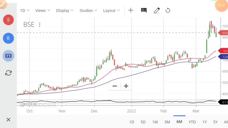Image resolution: width=228 pixels, height=128 pixels.
Task: Open the Layout menu
Action: point(112,10)
